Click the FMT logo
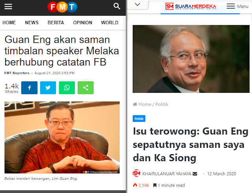 tap(62, 7)
